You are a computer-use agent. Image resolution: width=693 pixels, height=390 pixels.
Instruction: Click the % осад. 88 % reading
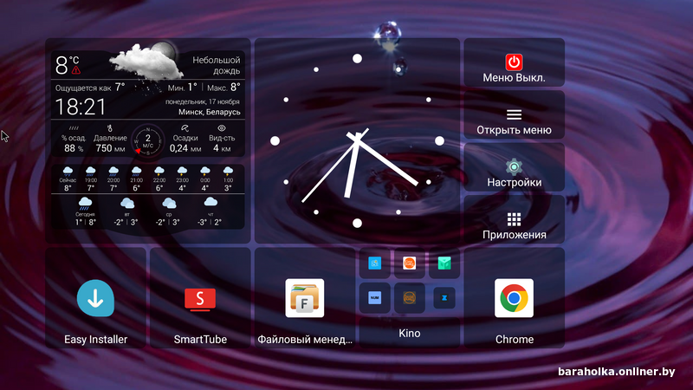(x=74, y=140)
